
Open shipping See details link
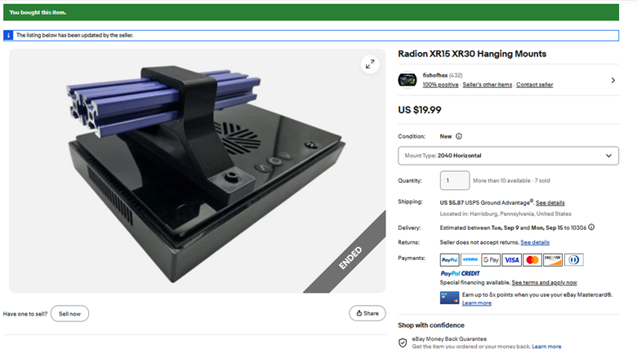click(x=550, y=202)
